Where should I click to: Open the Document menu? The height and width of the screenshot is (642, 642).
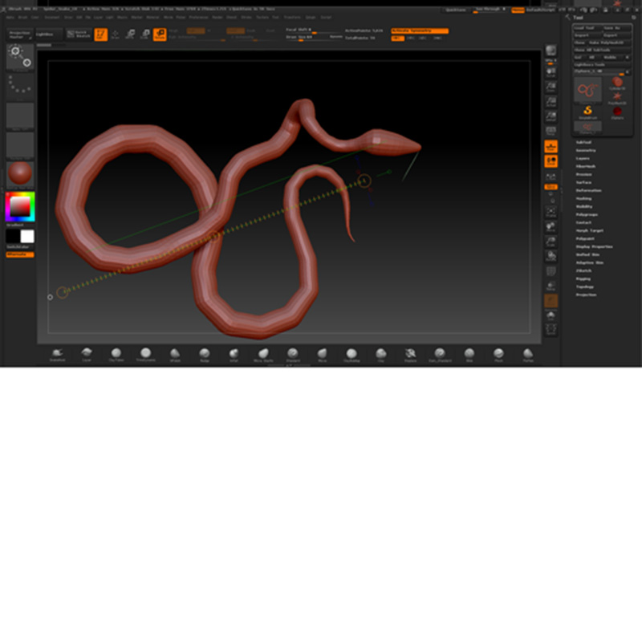52,18
